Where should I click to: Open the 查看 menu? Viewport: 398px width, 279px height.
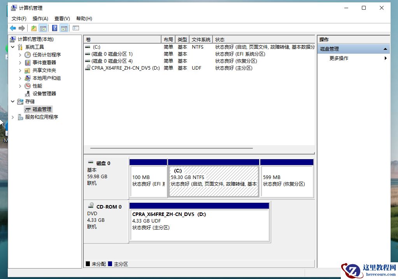(62, 18)
